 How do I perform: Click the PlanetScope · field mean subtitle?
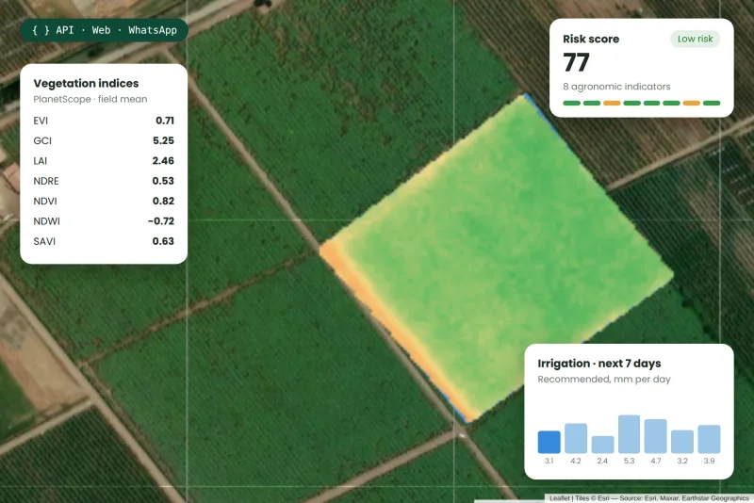coord(90,99)
